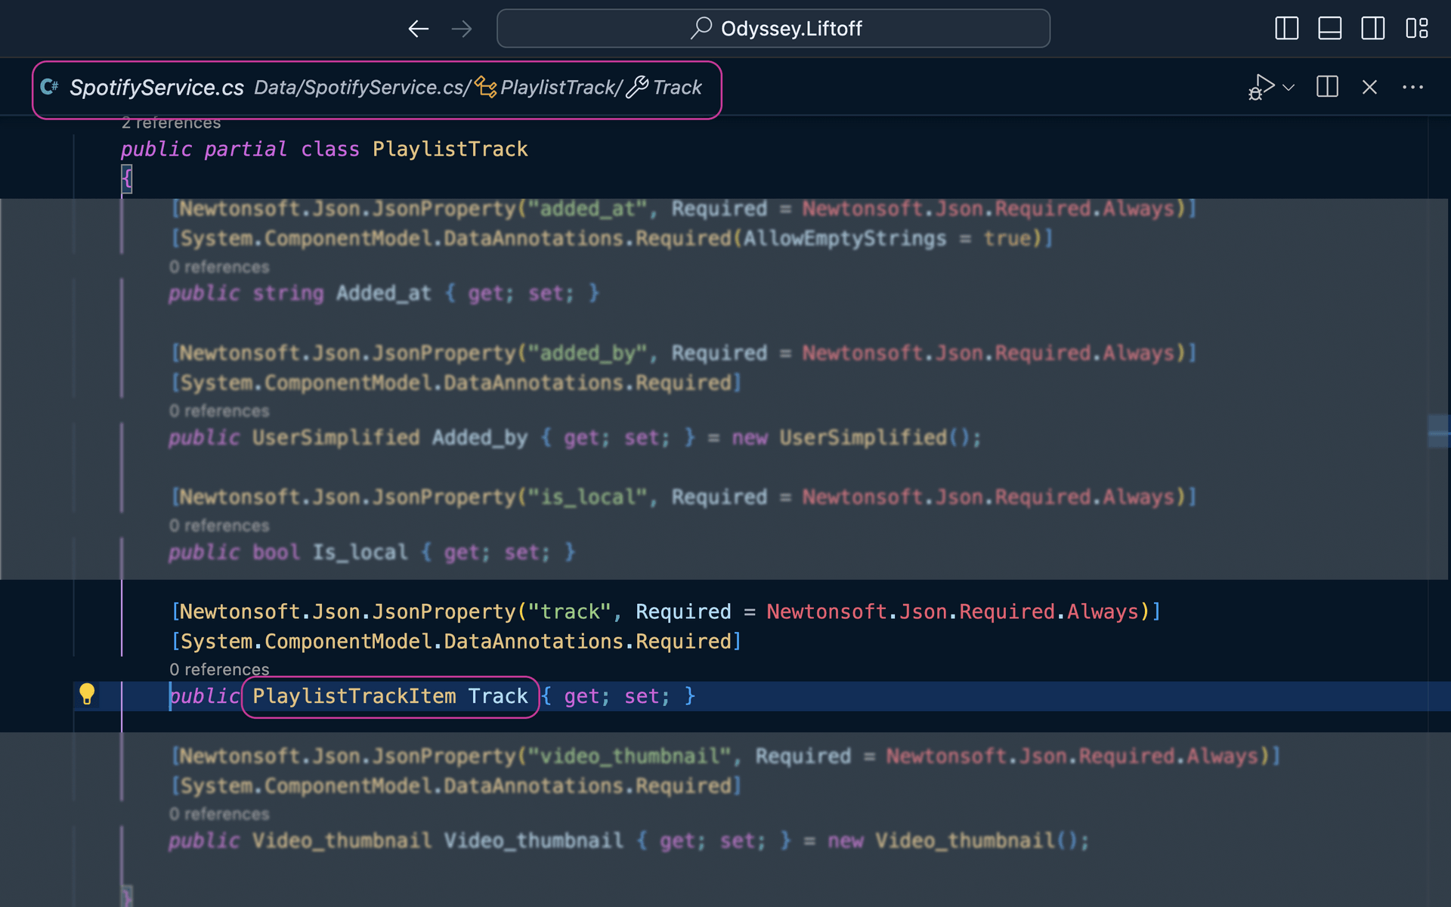The image size is (1451, 907).
Task: Open the Customize Layout icon
Action: pos(1418,28)
